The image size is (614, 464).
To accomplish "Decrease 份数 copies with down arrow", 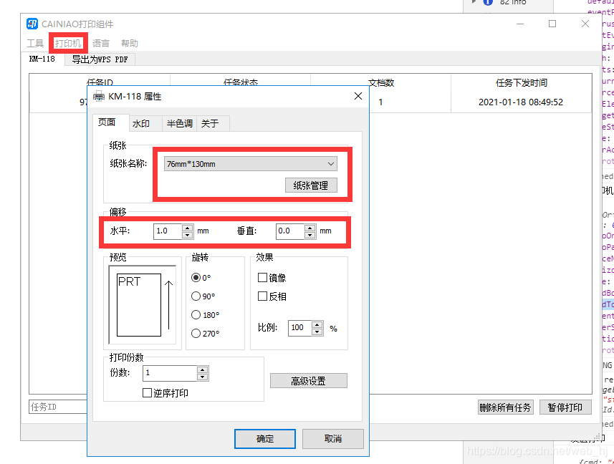I will 203,377.
